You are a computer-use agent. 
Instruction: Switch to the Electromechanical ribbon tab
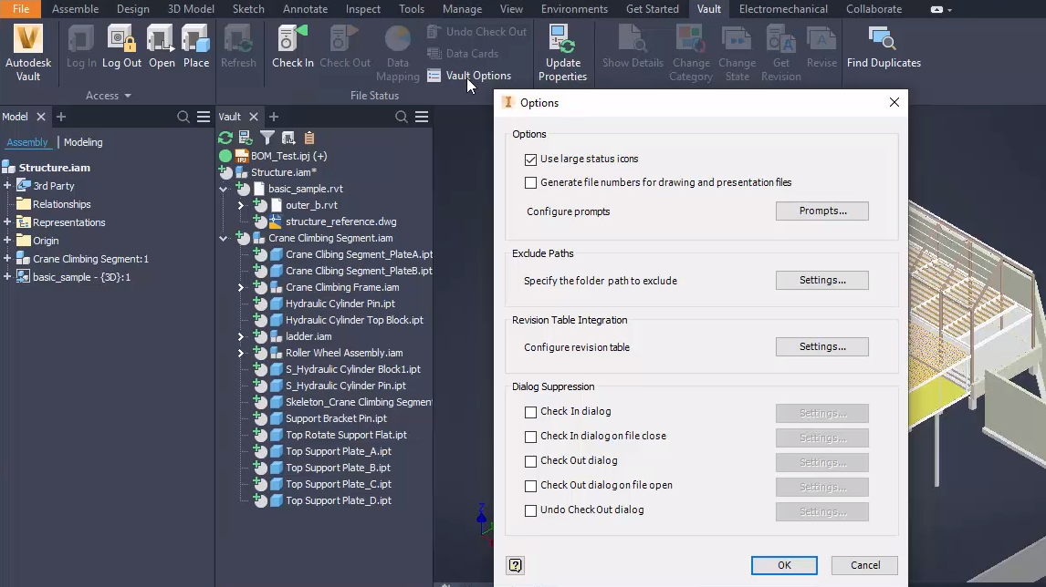point(783,9)
